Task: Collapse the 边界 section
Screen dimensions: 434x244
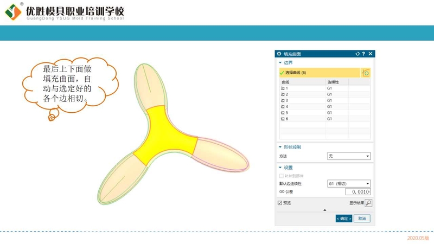Action: [x=280, y=63]
